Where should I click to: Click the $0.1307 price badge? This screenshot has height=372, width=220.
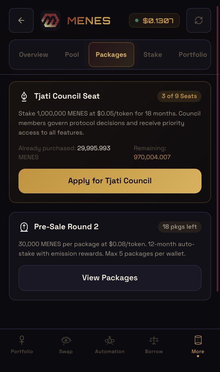(x=154, y=21)
